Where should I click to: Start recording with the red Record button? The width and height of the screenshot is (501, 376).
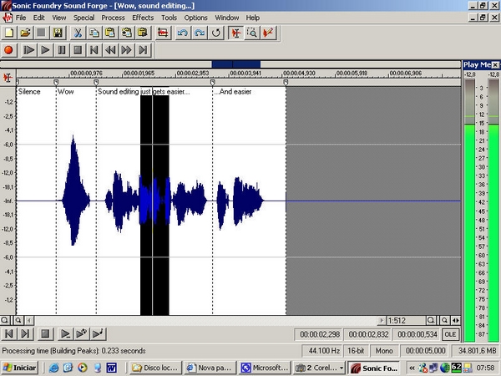pyautogui.click(x=8, y=50)
